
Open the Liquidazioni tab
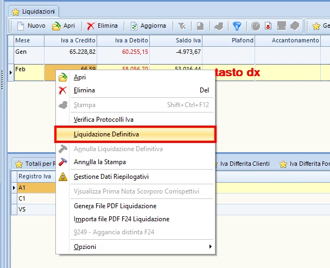click(35, 11)
